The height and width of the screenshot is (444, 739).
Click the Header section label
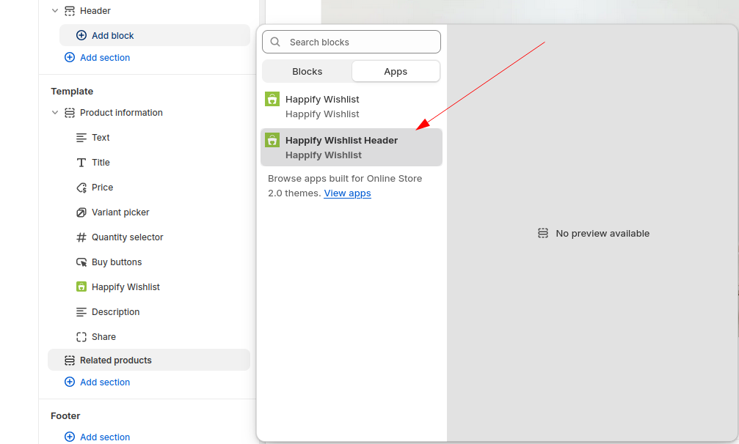point(95,11)
